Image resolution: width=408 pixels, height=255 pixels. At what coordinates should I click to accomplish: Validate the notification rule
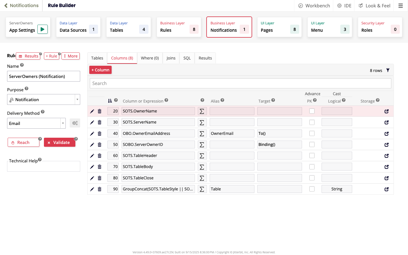(x=59, y=142)
